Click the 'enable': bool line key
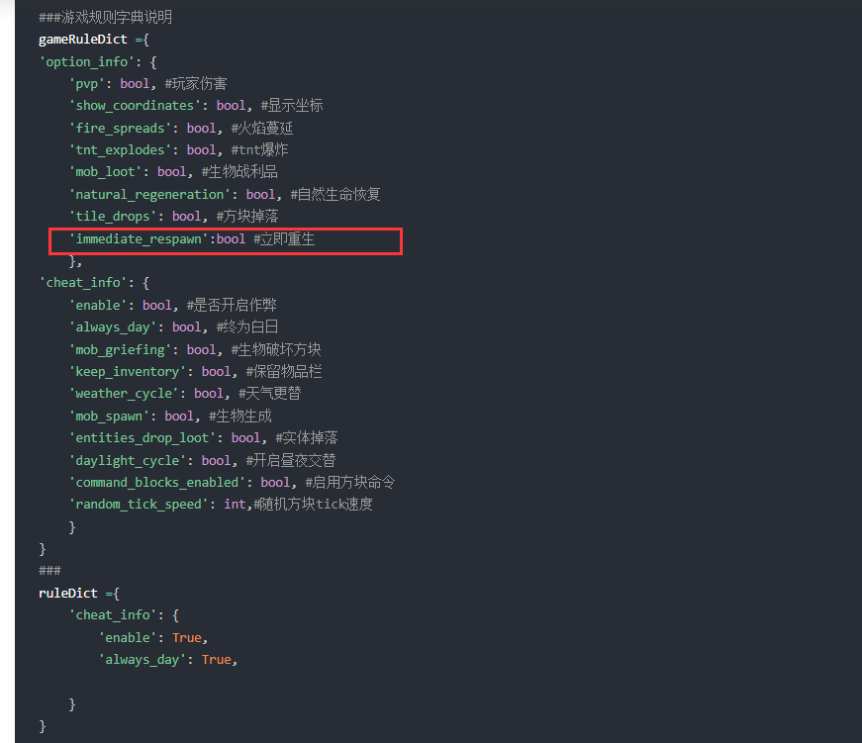The height and width of the screenshot is (743, 862). [98, 306]
